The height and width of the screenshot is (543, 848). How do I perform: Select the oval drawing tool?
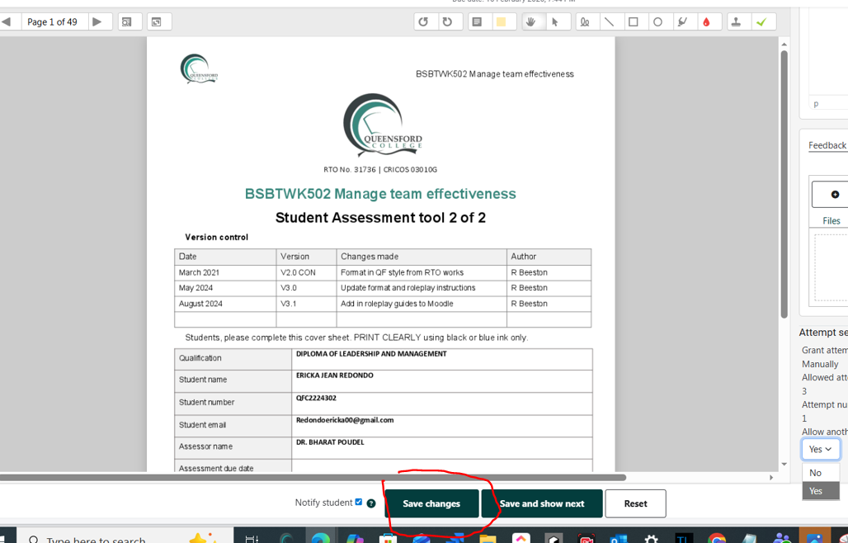[x=657, y=21]
